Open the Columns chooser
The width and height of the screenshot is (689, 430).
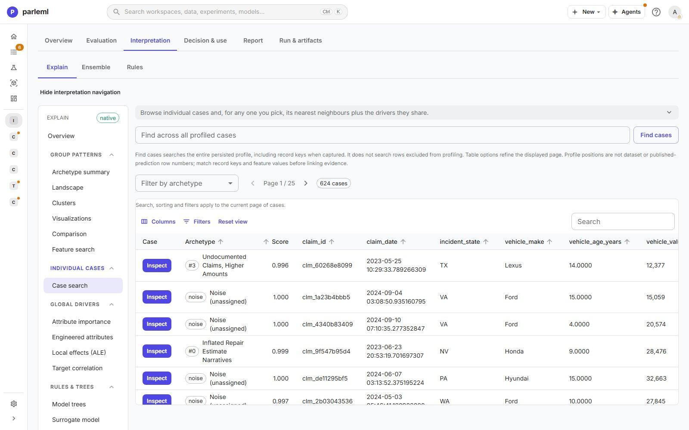pyautogui.click(x=158, y=221)
